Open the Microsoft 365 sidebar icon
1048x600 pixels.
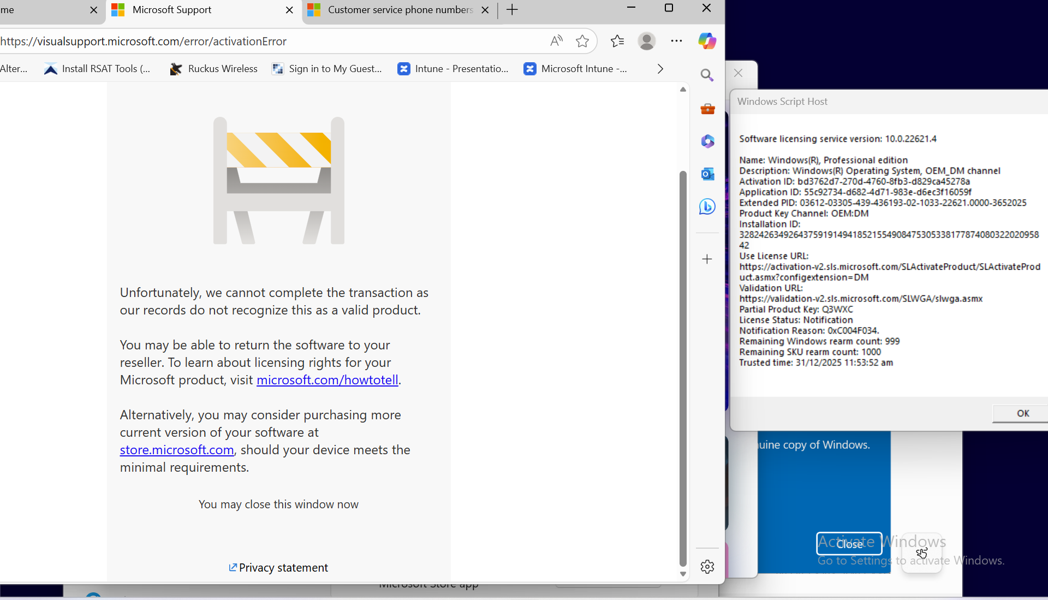click(707, 141)
